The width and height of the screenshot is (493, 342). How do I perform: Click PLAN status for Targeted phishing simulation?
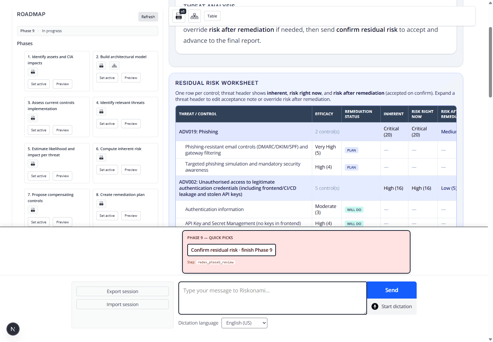[352, 167]
